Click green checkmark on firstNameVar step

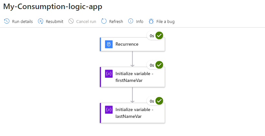(159, 65)
